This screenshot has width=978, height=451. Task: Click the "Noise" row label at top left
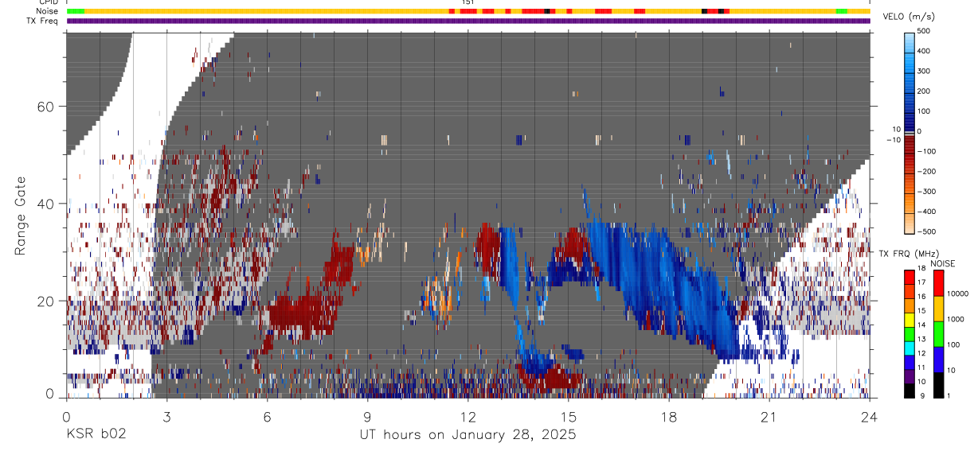click(x=49, y=11)
